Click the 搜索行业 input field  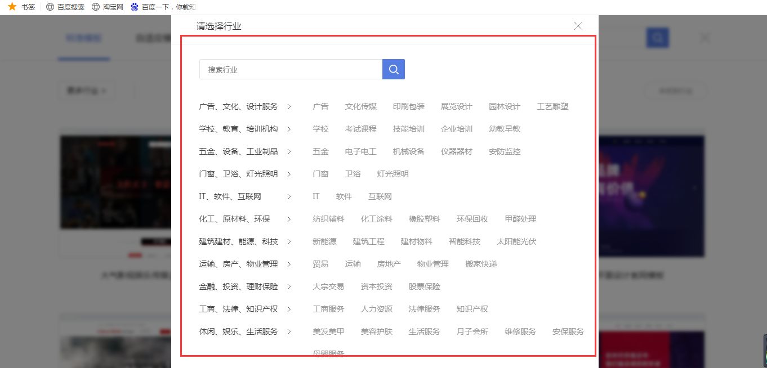290,69
